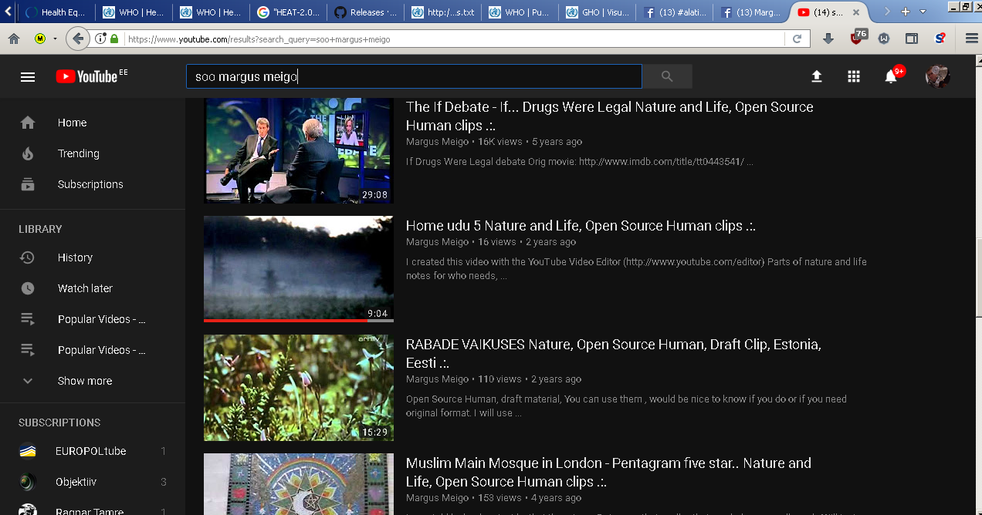The width and height of the screenshot is (982, 515).
Task: Open Muslim Main Mosque video title
Action: click(608, 473)
